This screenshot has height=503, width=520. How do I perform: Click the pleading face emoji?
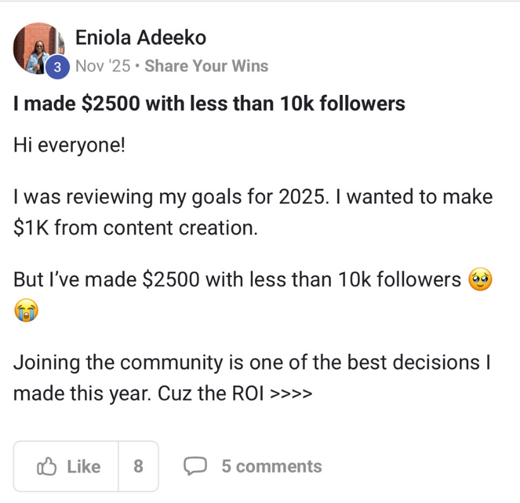(479, 279)
